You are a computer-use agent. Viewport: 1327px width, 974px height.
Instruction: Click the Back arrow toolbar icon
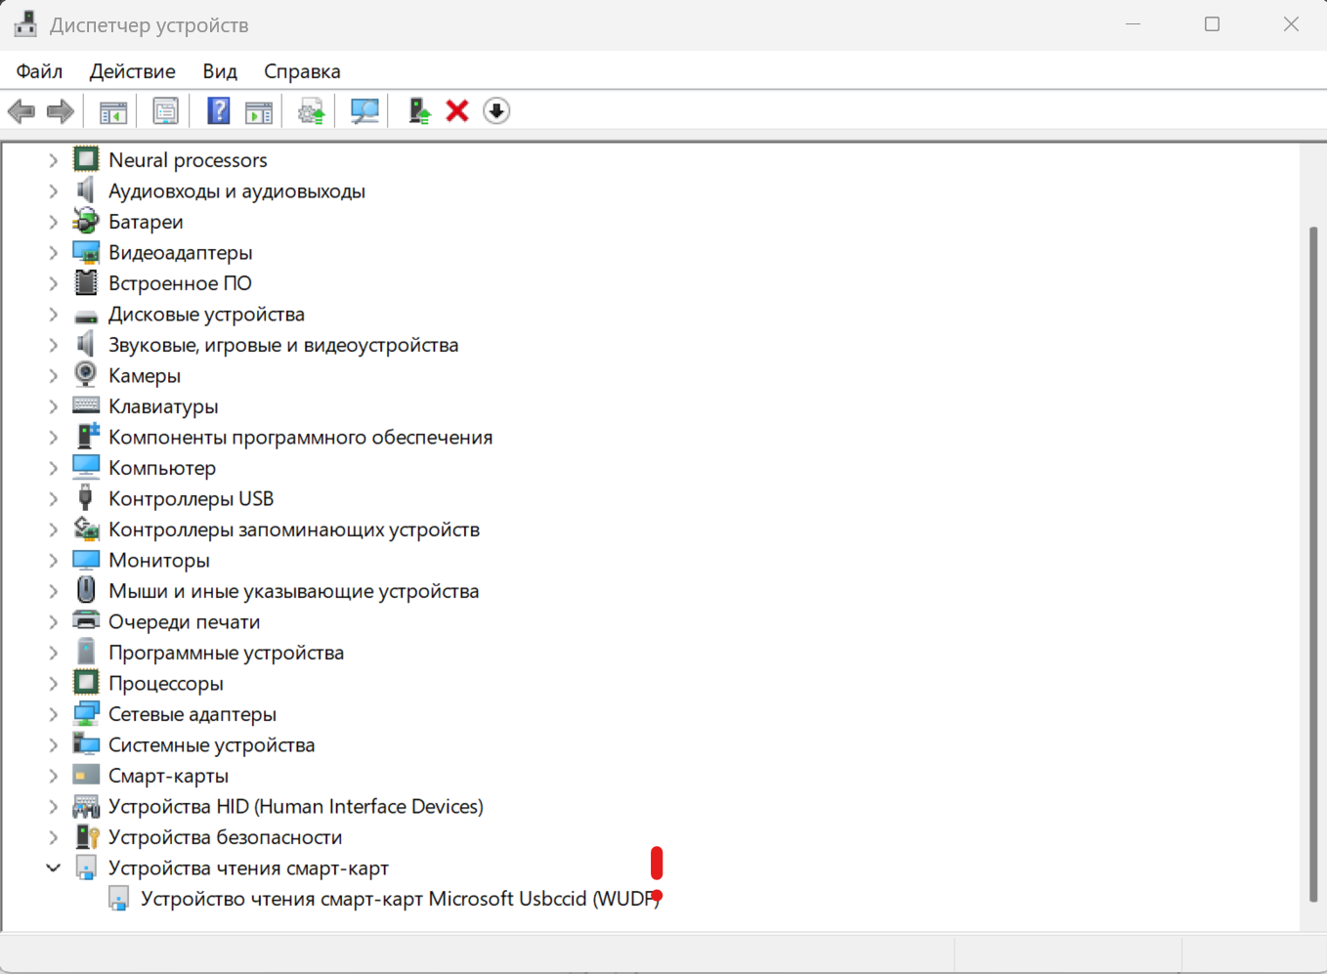point(21,111)
